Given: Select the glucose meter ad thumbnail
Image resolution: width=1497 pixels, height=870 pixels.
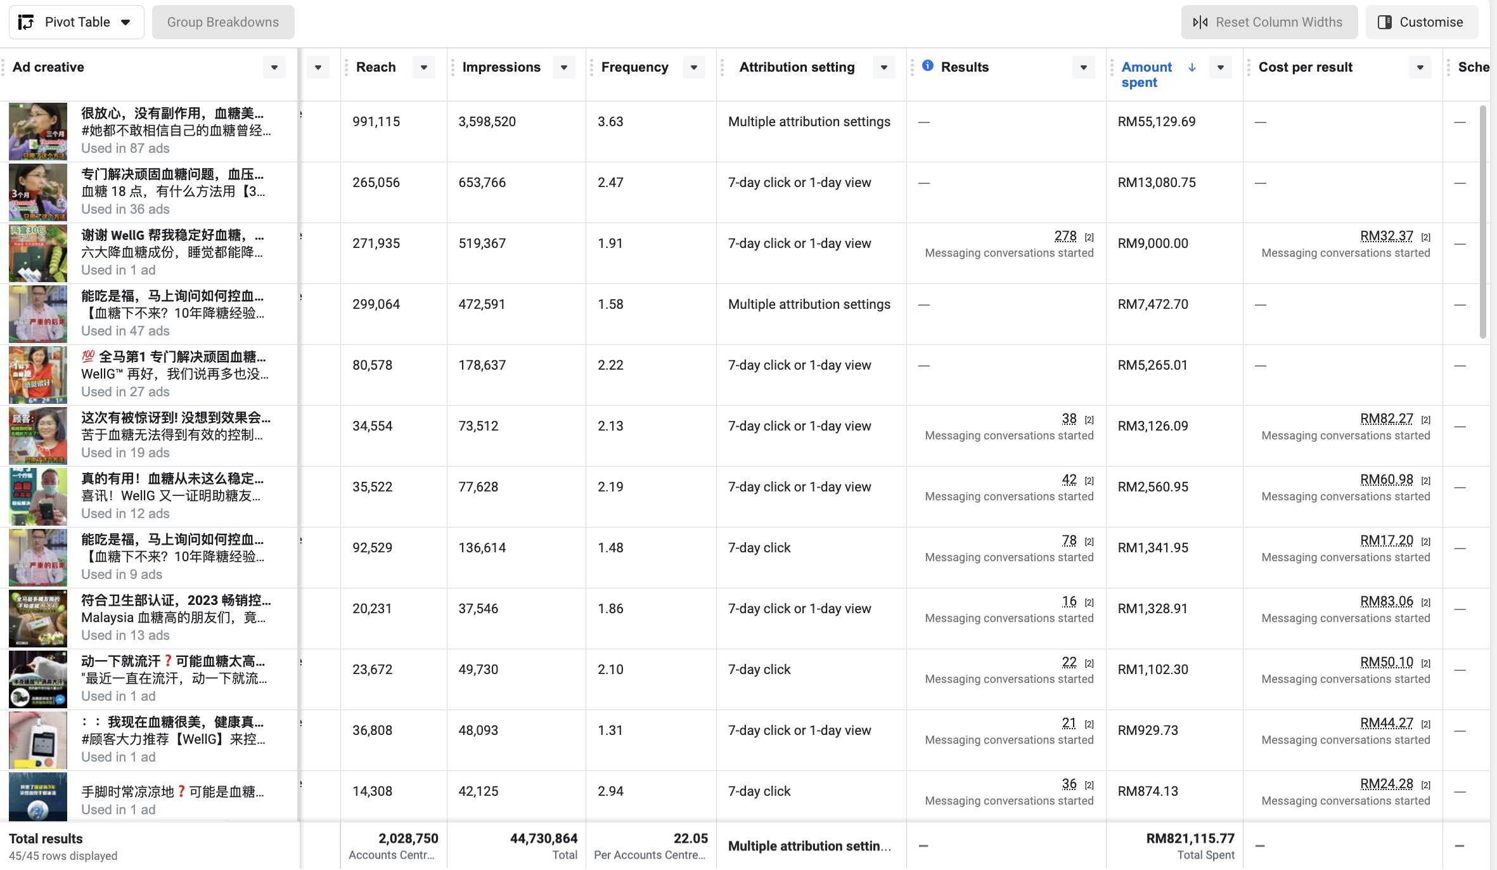Looking at the screenshot, I should coord(38,740).
